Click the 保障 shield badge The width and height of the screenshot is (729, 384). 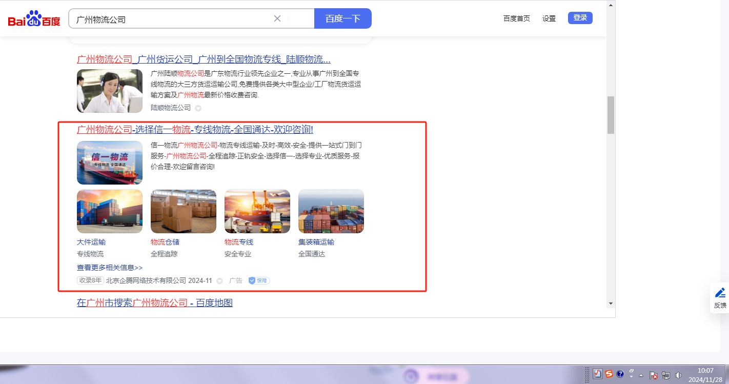coord(259,280)
